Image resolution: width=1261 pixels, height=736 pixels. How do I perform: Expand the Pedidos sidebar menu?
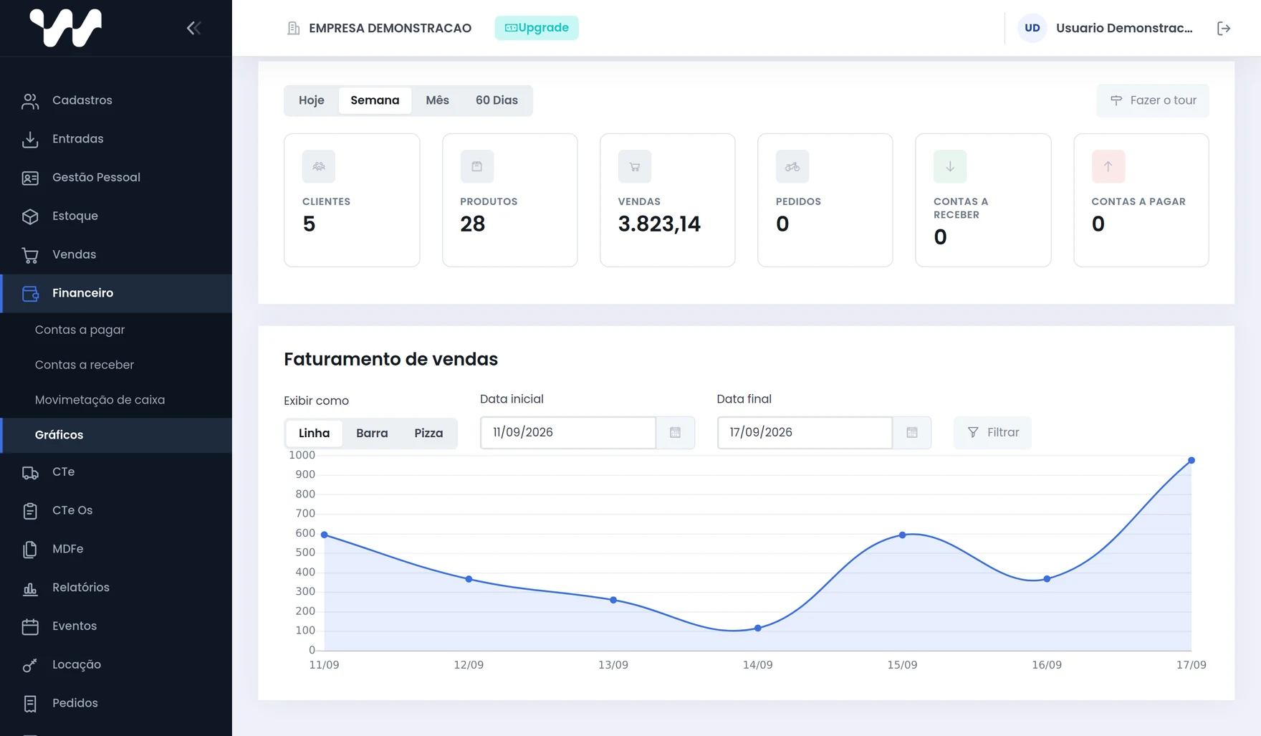click(116, 704)
